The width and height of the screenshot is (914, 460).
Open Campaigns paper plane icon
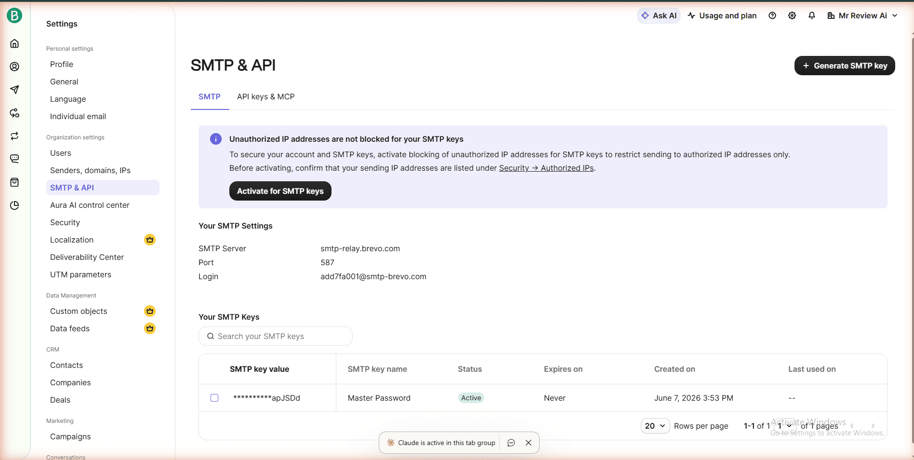pos(14,90)
